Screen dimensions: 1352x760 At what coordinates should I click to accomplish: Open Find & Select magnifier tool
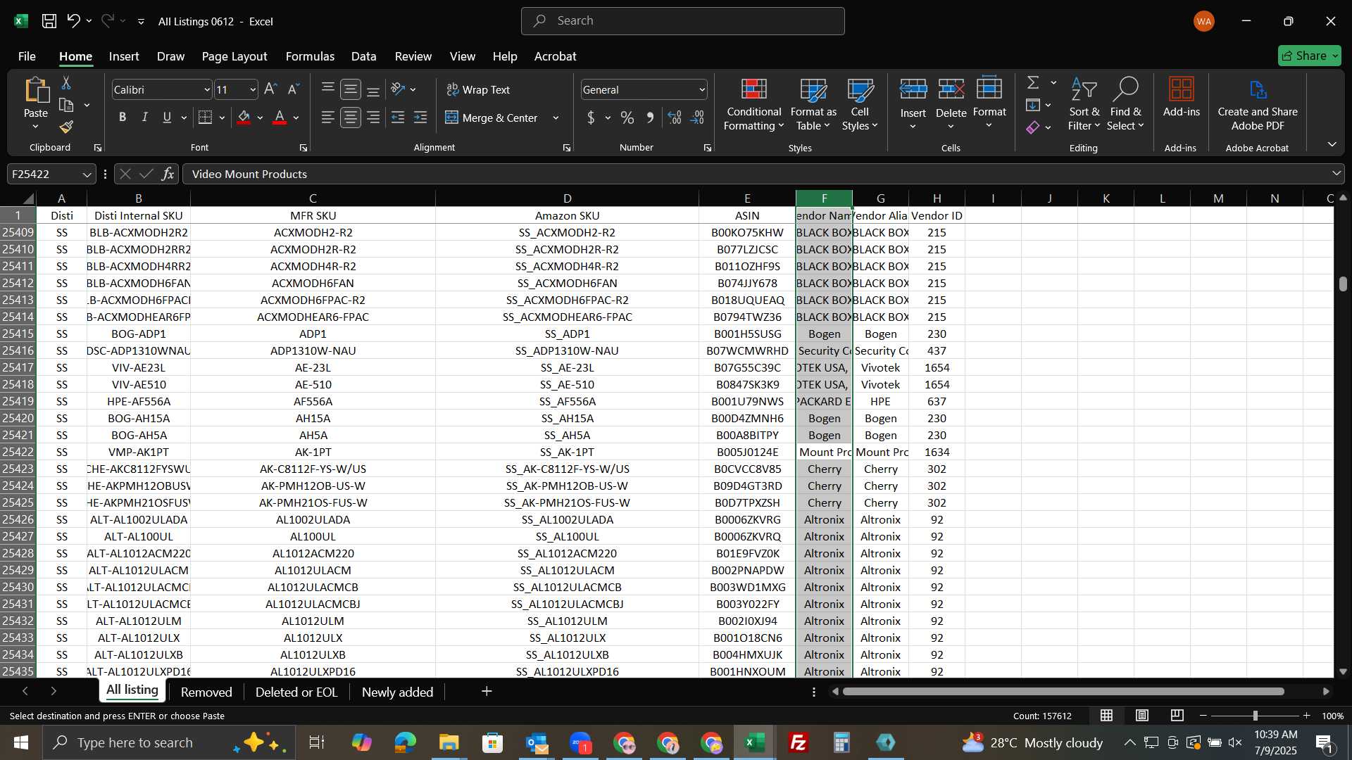1125,103
